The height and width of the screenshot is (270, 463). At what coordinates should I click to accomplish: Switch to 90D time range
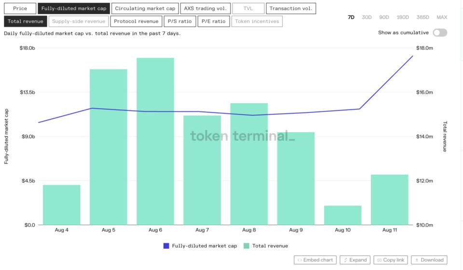(x=384, y=17)
